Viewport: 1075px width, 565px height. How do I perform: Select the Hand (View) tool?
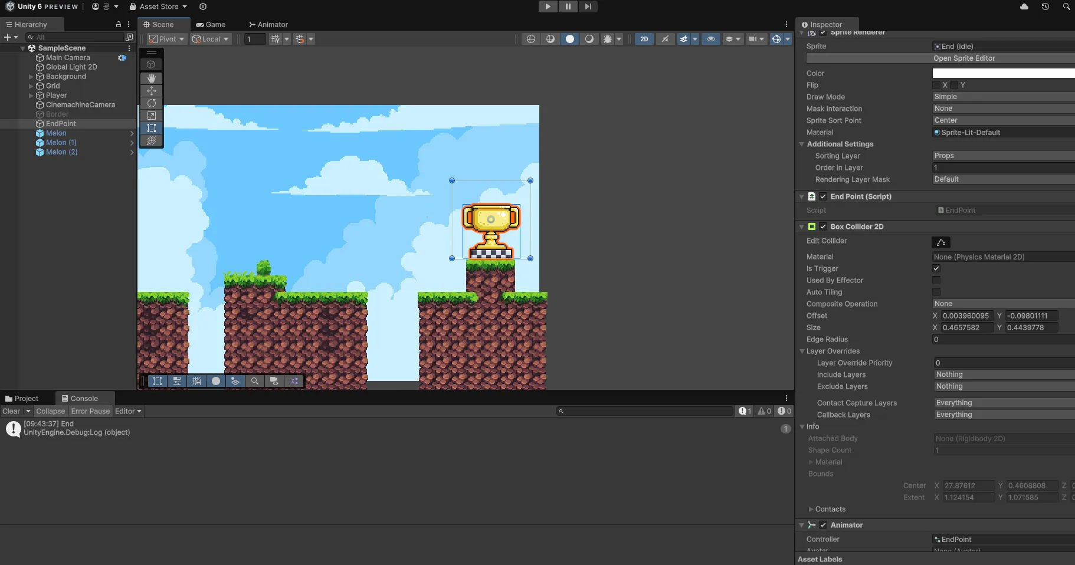[152, 78]
